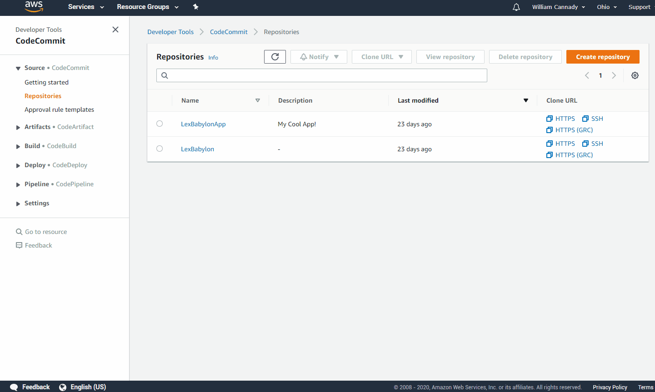This screenshot has width=655, height=392.
Task: Go to previous page of repositories
Action: (x=587, y=75)
